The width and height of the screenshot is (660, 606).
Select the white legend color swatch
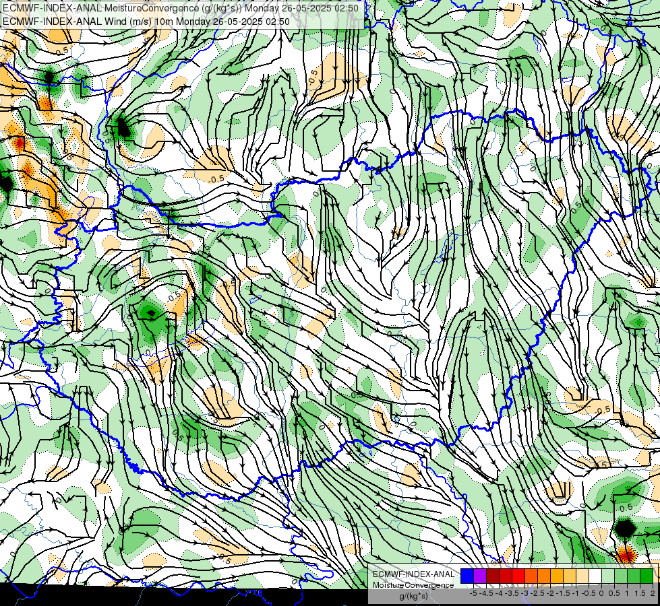(595, 576)
